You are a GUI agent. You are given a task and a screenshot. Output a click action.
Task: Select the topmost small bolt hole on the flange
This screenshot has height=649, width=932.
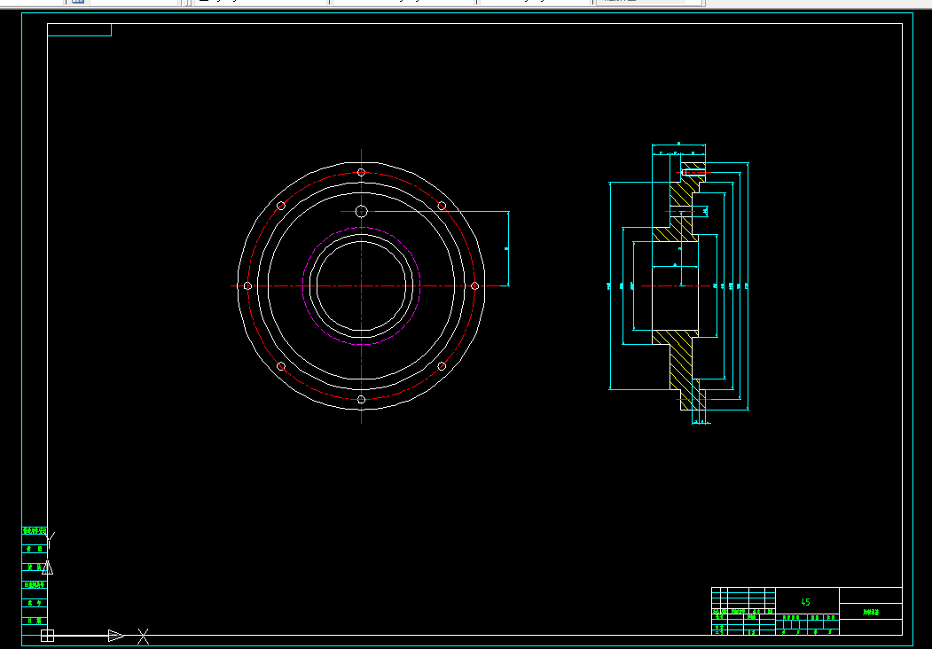(362, 172)
